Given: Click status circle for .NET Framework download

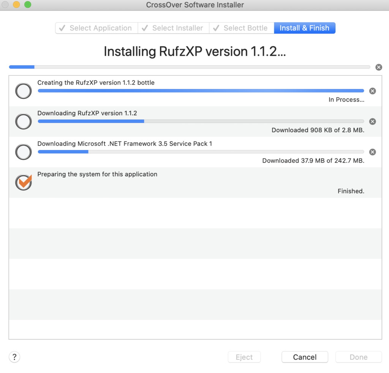Looking at the screenshot, I should (23, 152).
